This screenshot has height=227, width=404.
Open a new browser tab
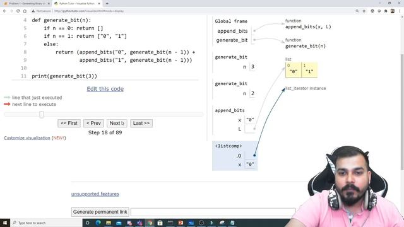(107, 4)
